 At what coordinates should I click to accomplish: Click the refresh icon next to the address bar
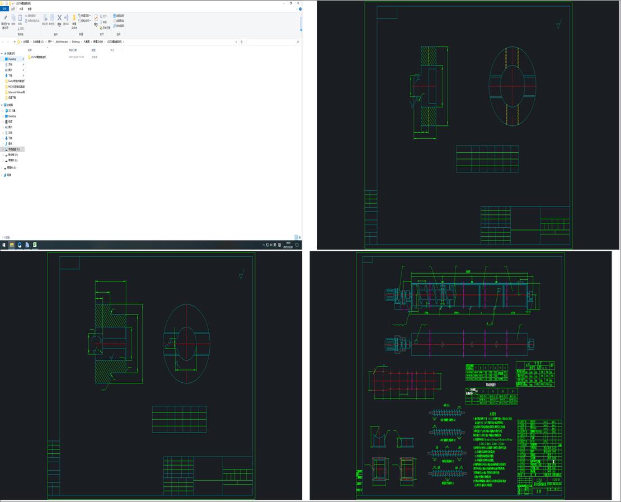click(x=242, y=41)
